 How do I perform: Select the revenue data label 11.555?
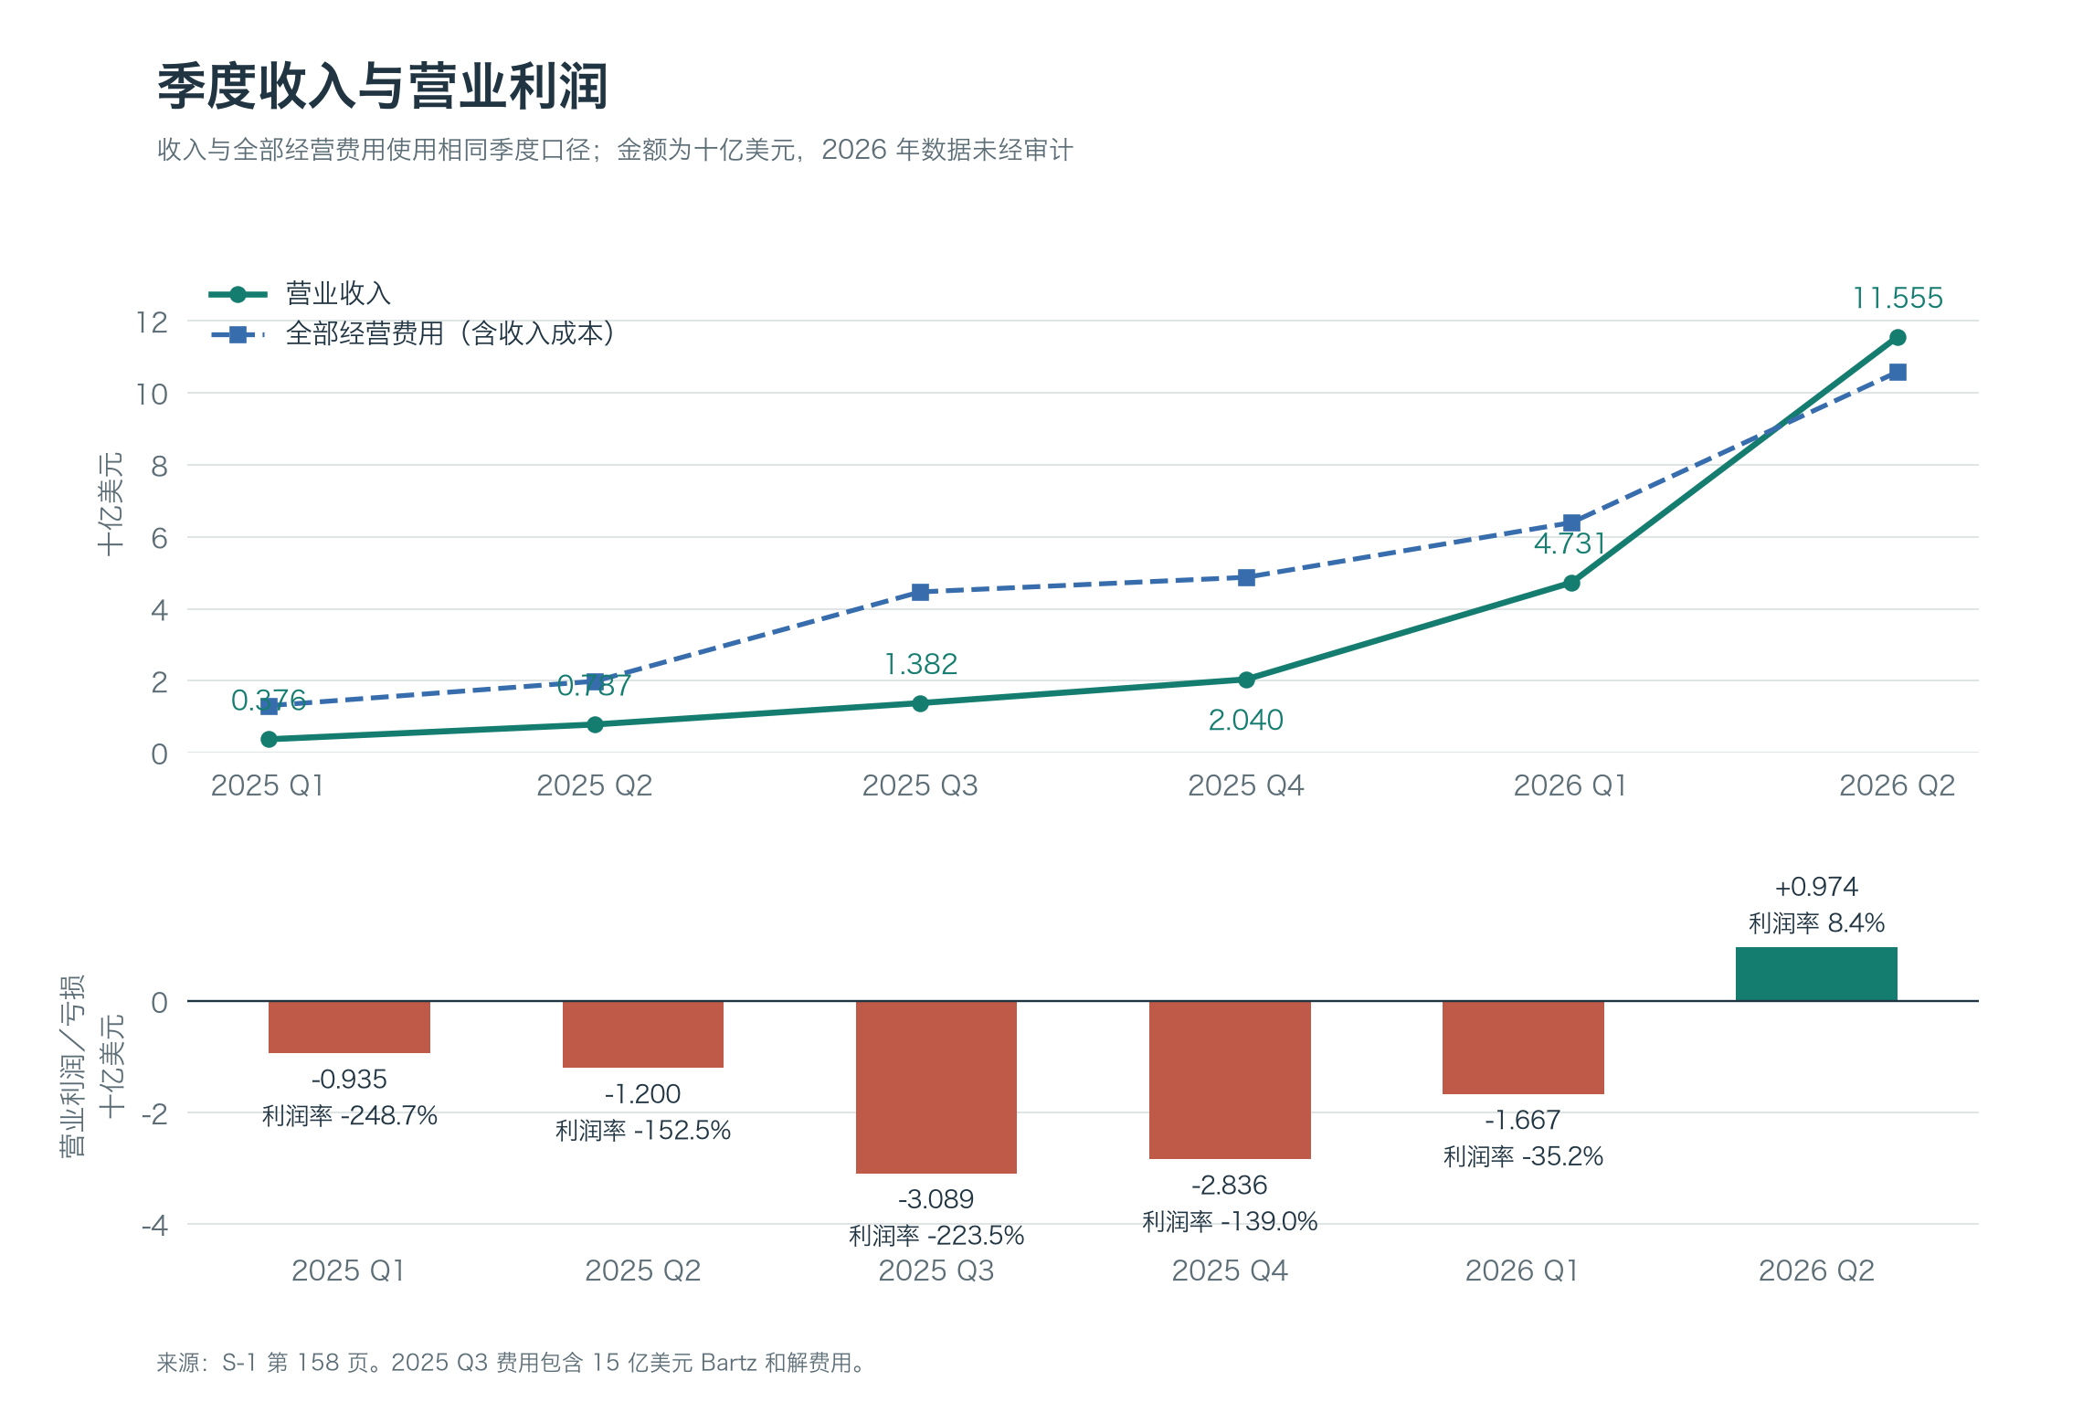pyautogui.click(x=1898, y=298)
